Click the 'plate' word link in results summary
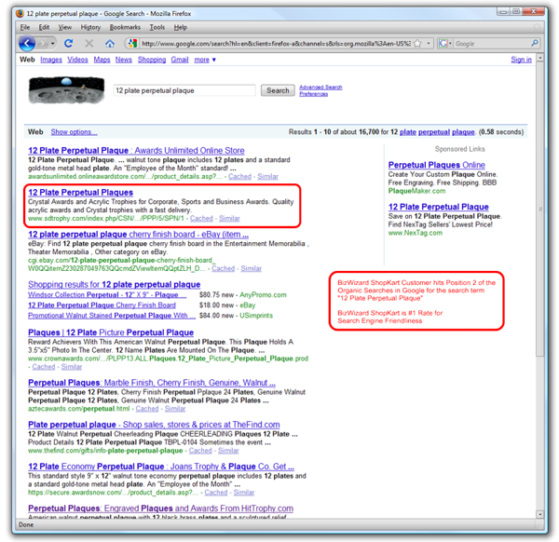Screen dimensions: 559x542 coord(407,132)
